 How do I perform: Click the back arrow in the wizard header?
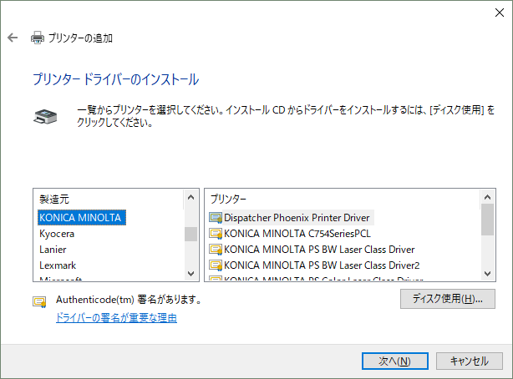[13, 38]
